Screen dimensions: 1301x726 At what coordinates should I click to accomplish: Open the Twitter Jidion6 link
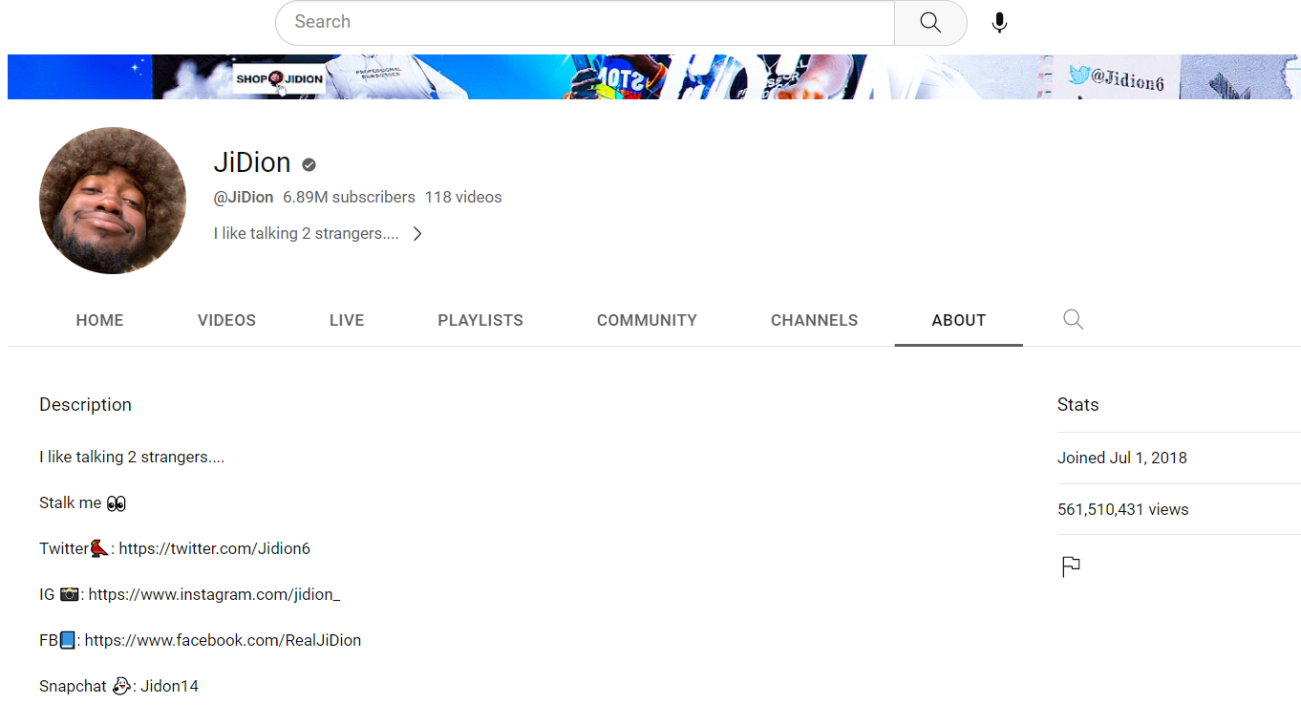pyautogui.click(x=214, y=549)
